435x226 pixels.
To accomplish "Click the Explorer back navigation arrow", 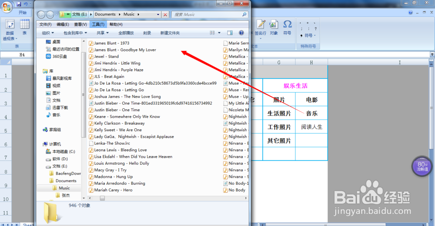I will coord(41,14).
